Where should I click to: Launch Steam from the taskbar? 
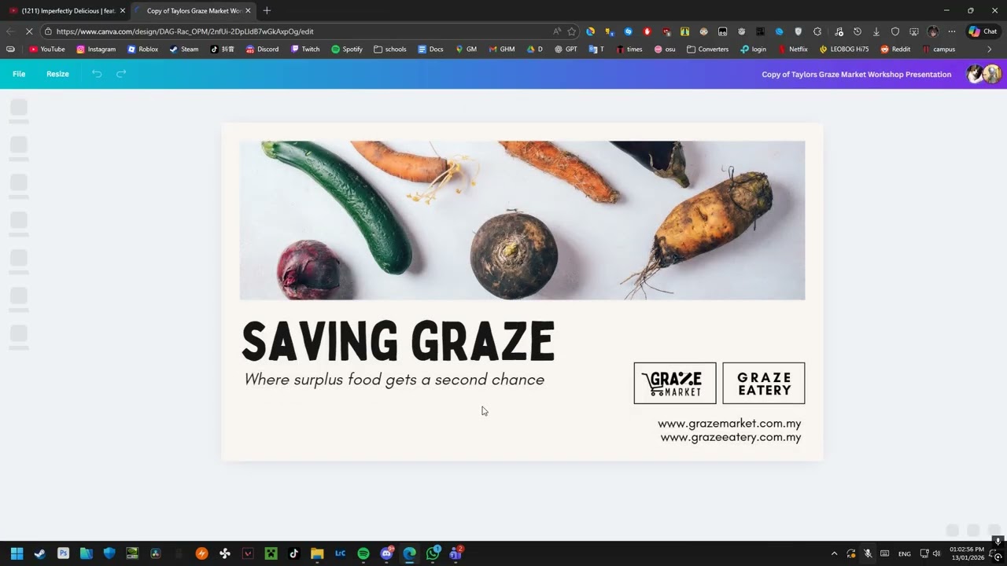pyautogui.click(x=40, y=553)
